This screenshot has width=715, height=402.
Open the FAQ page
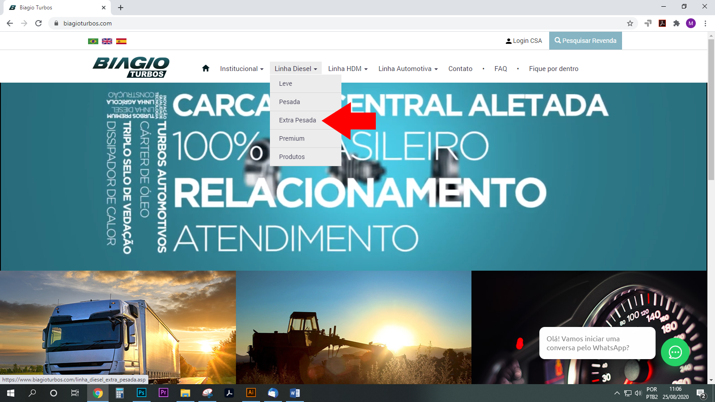[x=500, y=68]
